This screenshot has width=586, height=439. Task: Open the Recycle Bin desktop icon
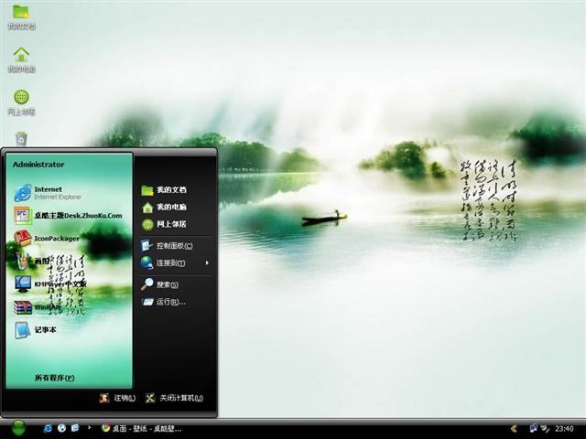(x=21, y=139)
